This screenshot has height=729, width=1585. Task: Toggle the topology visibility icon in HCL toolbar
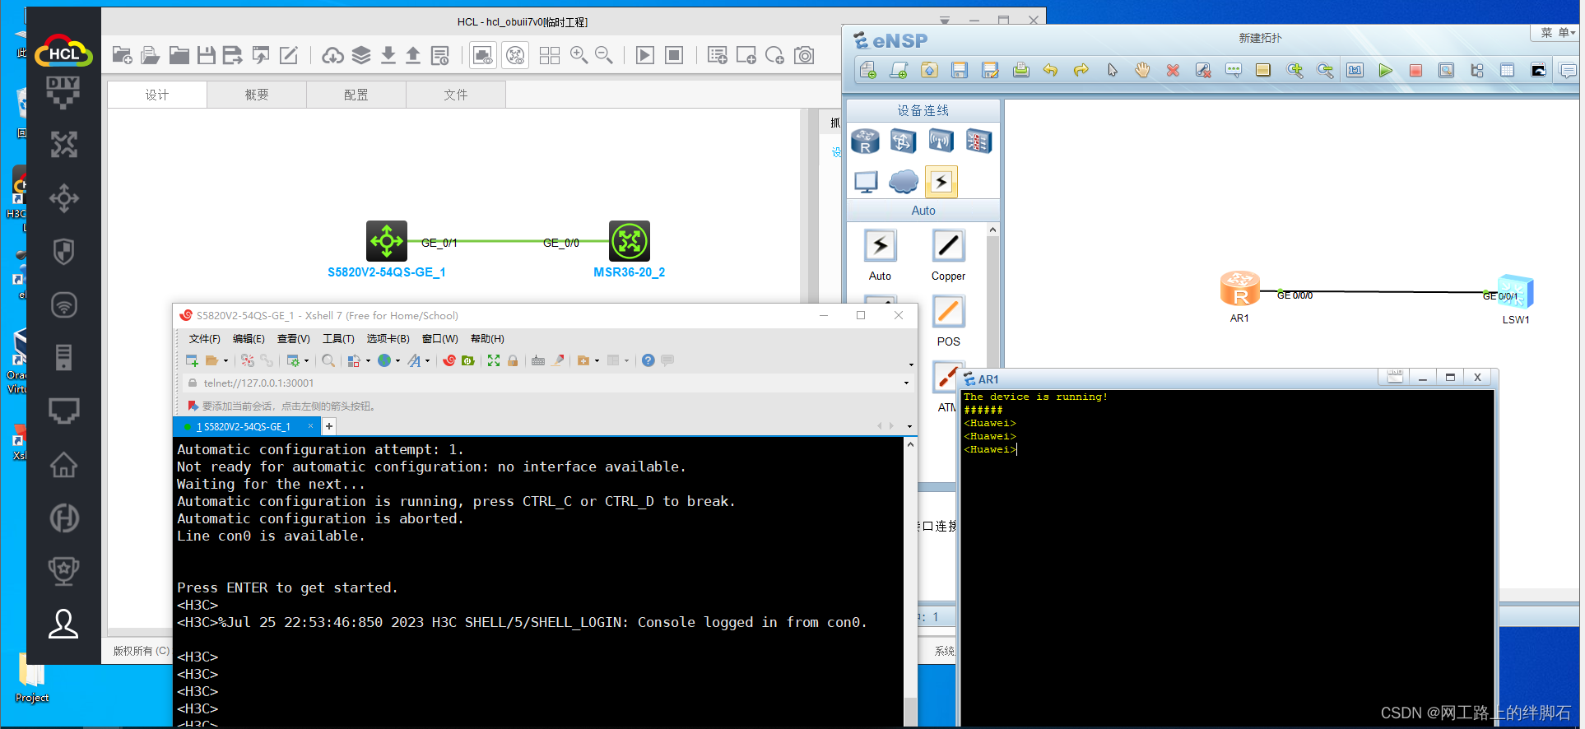515,55
